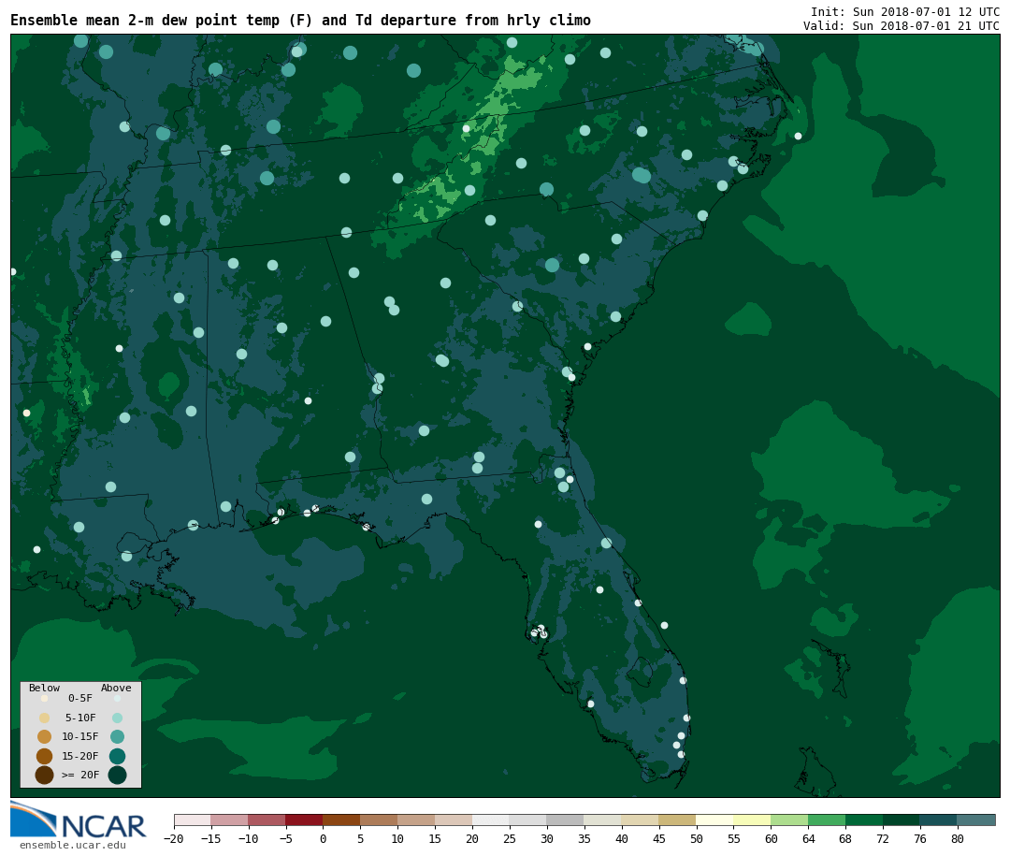
Task: Select the colorbar swatch between -10 and -5
Action: tap(267, 820)
